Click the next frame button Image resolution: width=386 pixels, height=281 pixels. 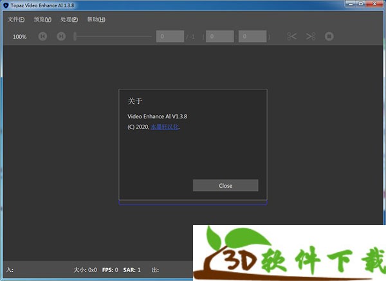click(x=61, y=37)
